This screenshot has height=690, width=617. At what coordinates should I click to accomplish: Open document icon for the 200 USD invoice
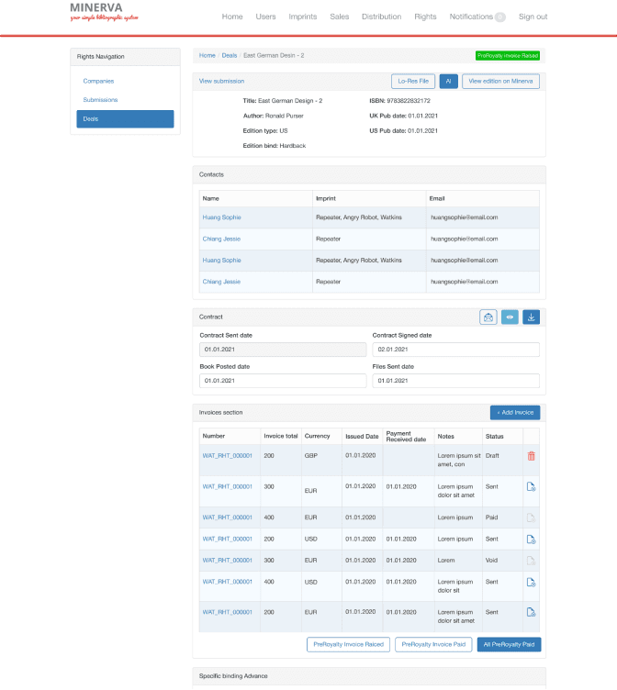pyautogui.click(x=531, y=539)
